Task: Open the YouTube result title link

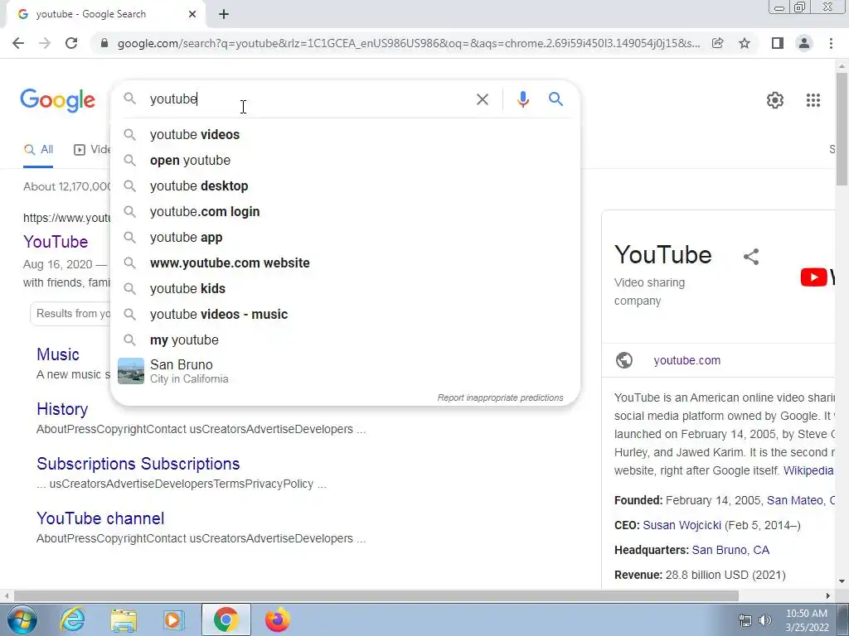Action: 56,242
